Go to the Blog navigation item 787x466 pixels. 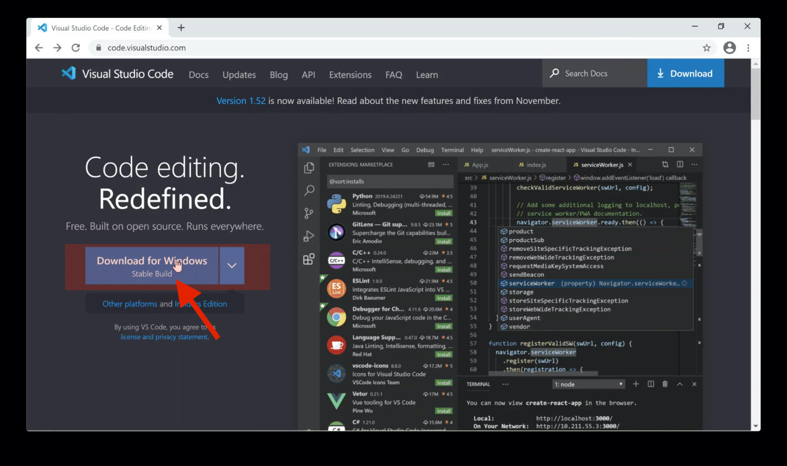279,75
